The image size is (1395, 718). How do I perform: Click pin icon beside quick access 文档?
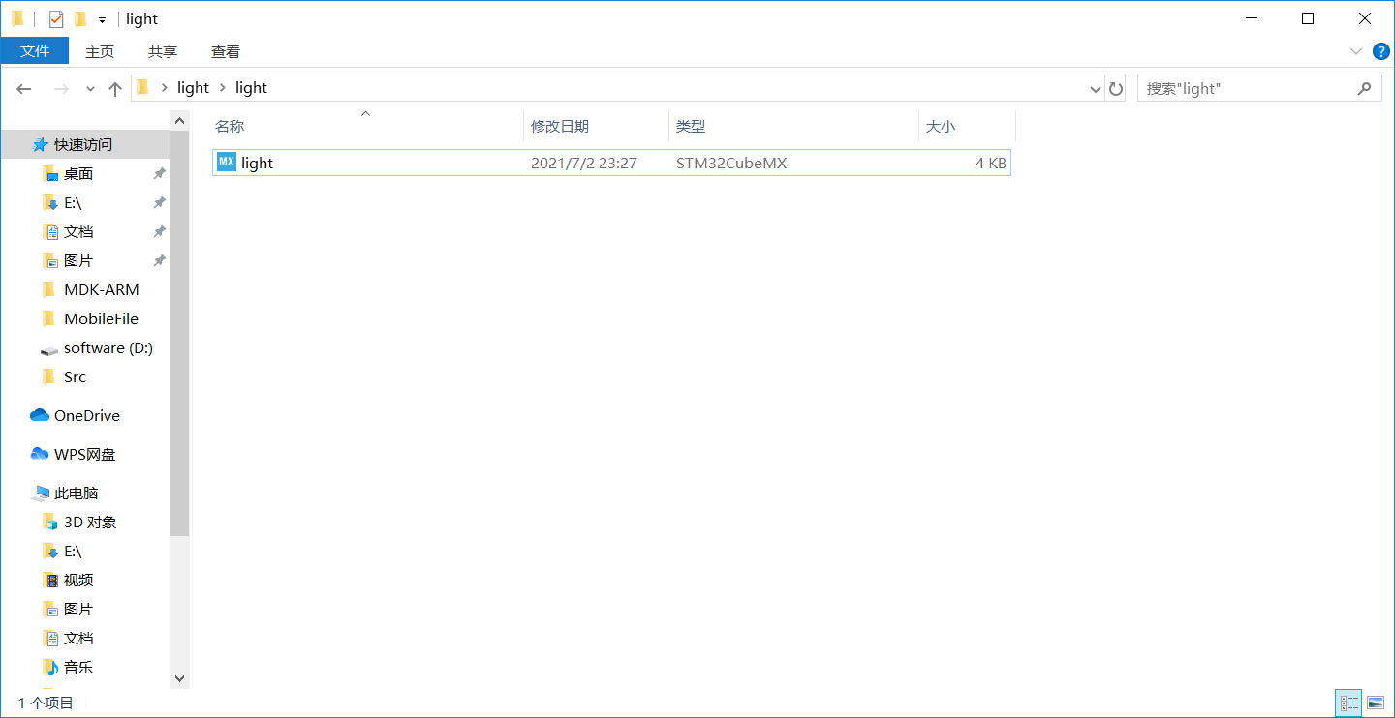coord(159,232)
